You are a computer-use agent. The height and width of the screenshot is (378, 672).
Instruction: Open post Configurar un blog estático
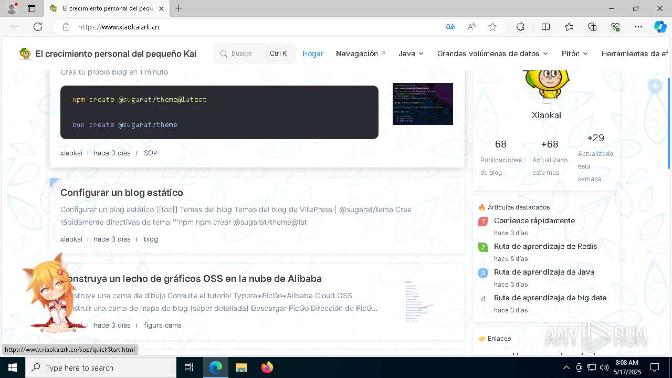click(x=122, y=193)
